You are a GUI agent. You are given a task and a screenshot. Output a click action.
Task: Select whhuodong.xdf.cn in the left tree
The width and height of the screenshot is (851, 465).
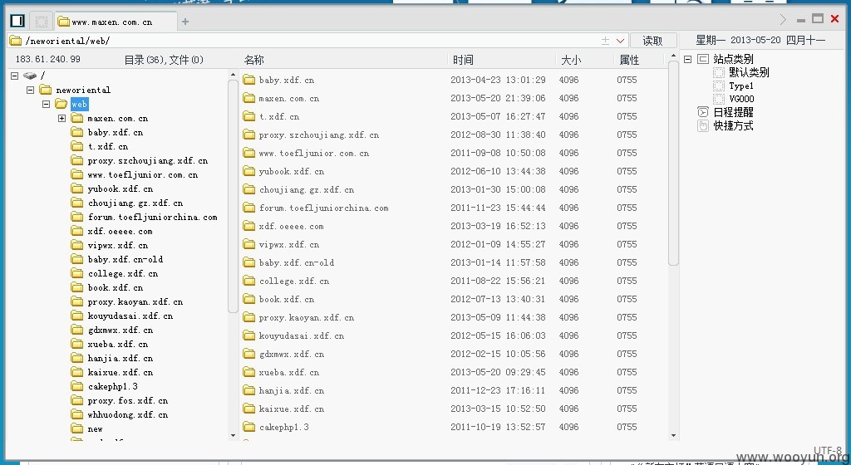(127, 414)
